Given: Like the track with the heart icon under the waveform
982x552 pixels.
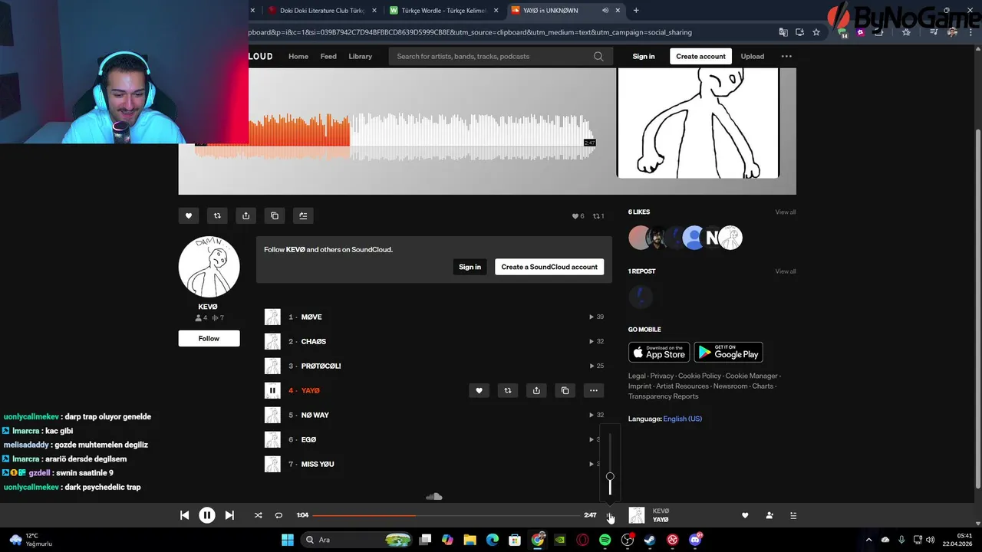Looking at the screenshot, I should (189, 215).
